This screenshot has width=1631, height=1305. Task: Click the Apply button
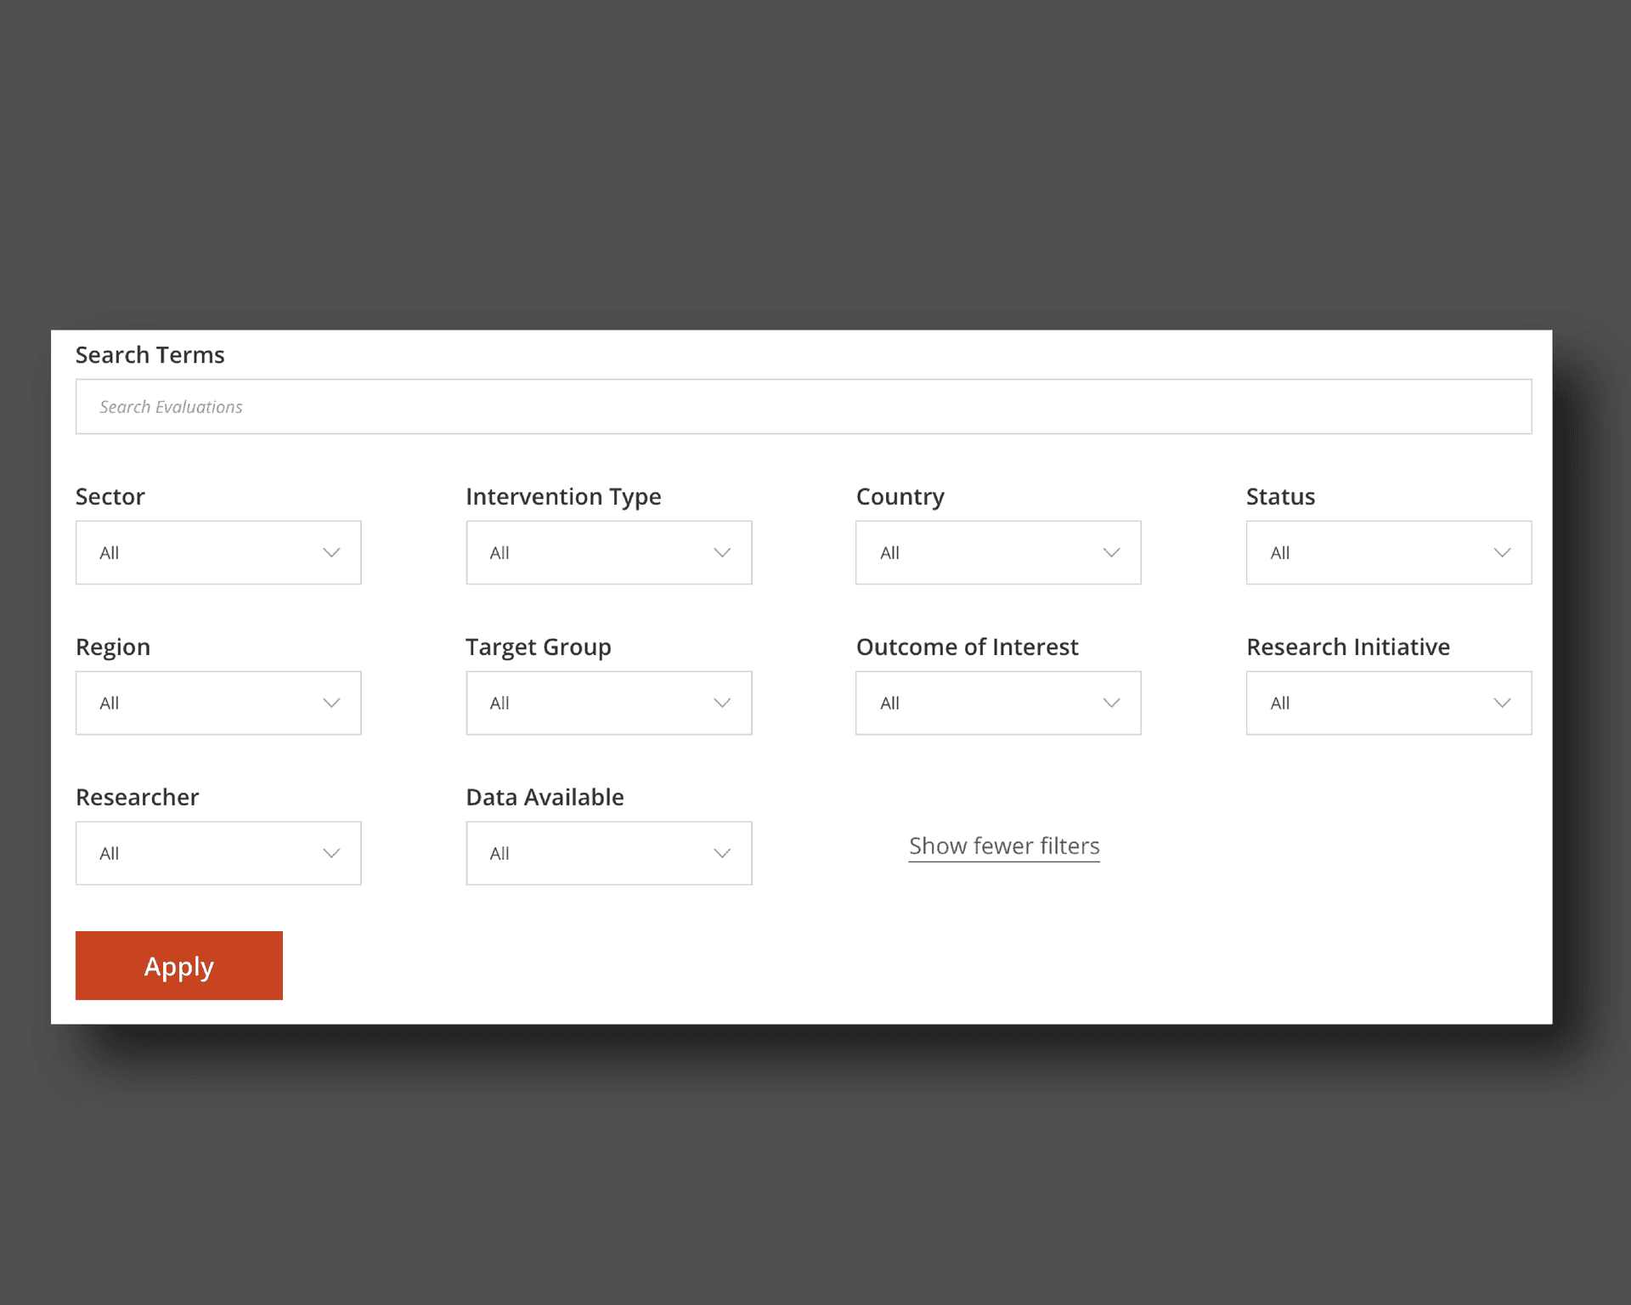178,965
